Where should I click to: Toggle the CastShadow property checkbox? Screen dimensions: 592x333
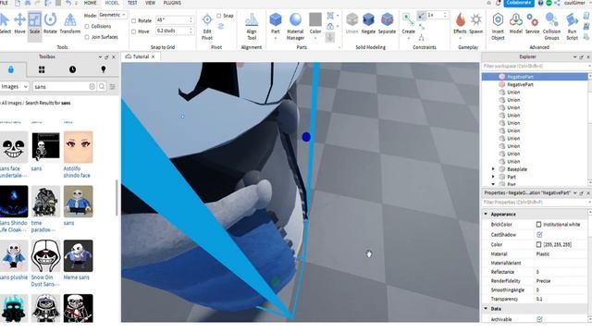539,235
